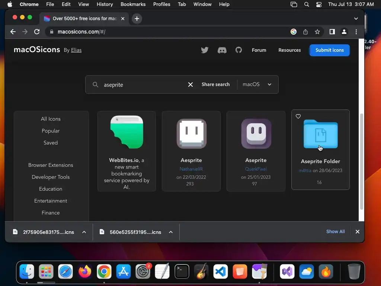381x286 pixels.
Task: Open the Bookmarks menu in menu bar
Action: pyautogui.click(x=133, y=4)
